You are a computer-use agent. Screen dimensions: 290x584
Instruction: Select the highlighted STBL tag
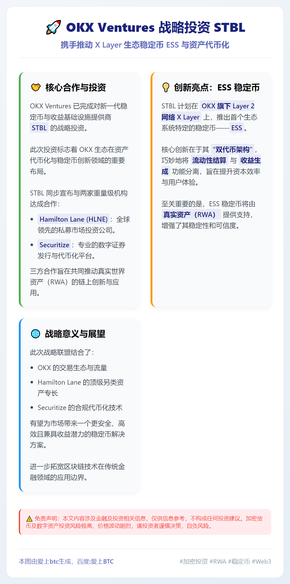[39, 128]
